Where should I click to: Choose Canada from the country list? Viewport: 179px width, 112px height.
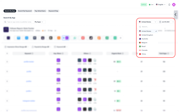click(x=144, y=50)
